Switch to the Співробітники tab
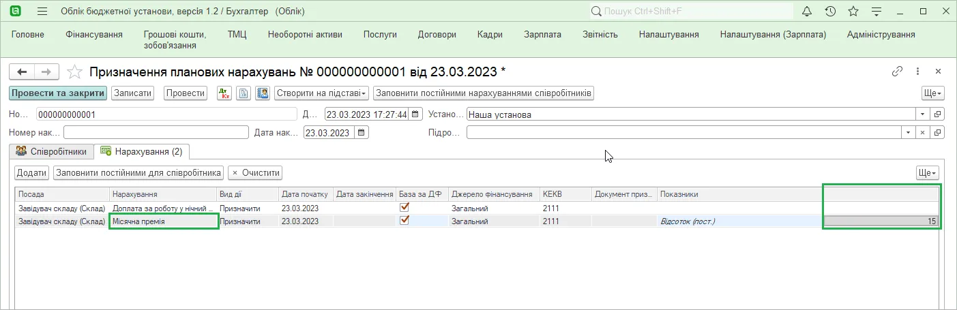Viewport: 957px width, 310px height. pos(51,151)
